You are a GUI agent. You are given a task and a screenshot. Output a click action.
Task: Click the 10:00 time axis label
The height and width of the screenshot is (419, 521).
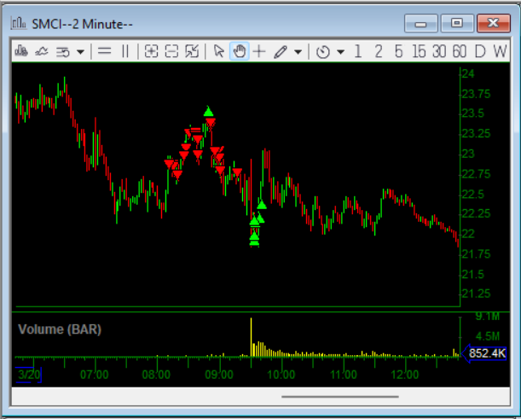[x=281, y=375]
